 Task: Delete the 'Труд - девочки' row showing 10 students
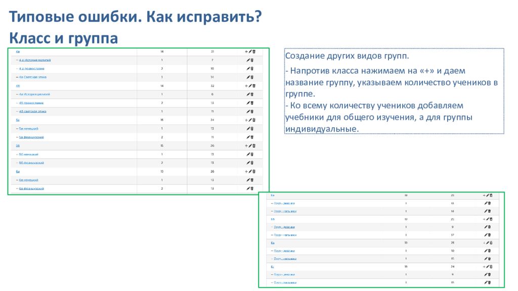coord(490,251)
